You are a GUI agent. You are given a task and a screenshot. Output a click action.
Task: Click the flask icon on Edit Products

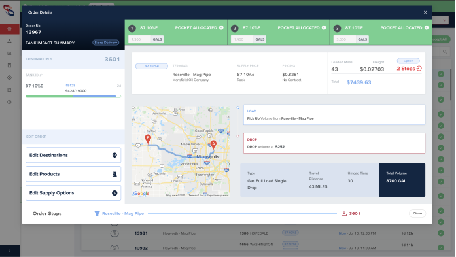(114, 174)
